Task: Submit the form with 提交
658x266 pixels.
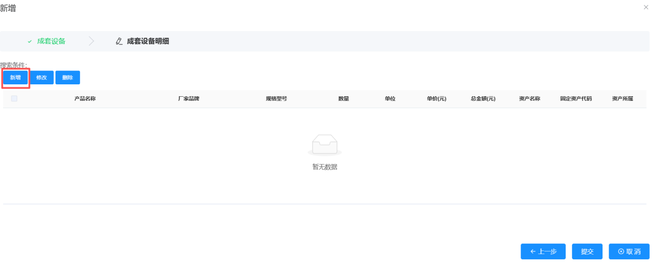Action: (587, 252)
